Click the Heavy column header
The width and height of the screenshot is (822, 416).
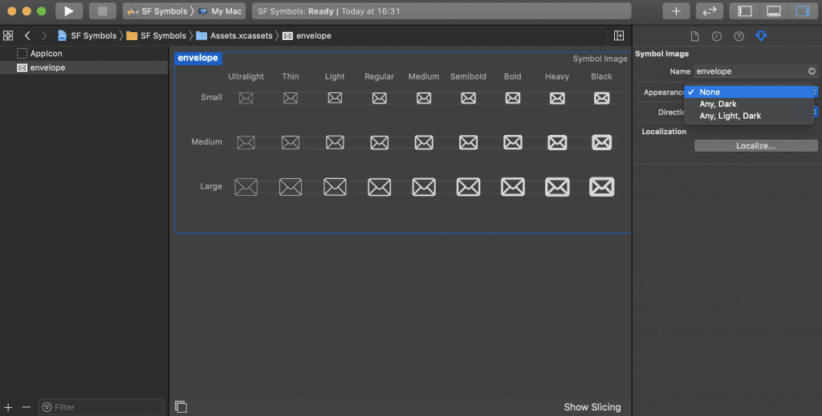click(x=557, y=76)
